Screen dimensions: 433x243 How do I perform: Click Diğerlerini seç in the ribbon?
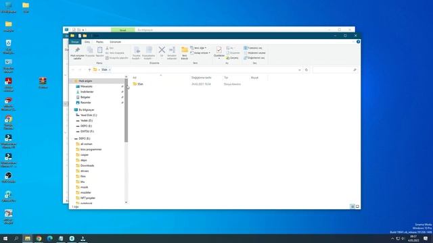tap(254, 58)
